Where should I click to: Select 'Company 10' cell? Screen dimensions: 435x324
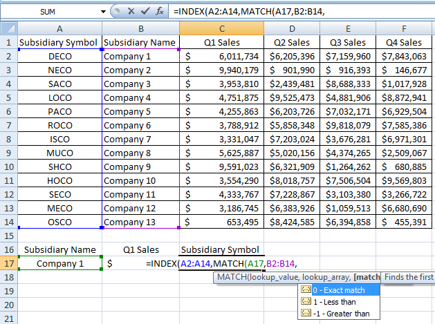pyautogui.click(x=140, y=181)
